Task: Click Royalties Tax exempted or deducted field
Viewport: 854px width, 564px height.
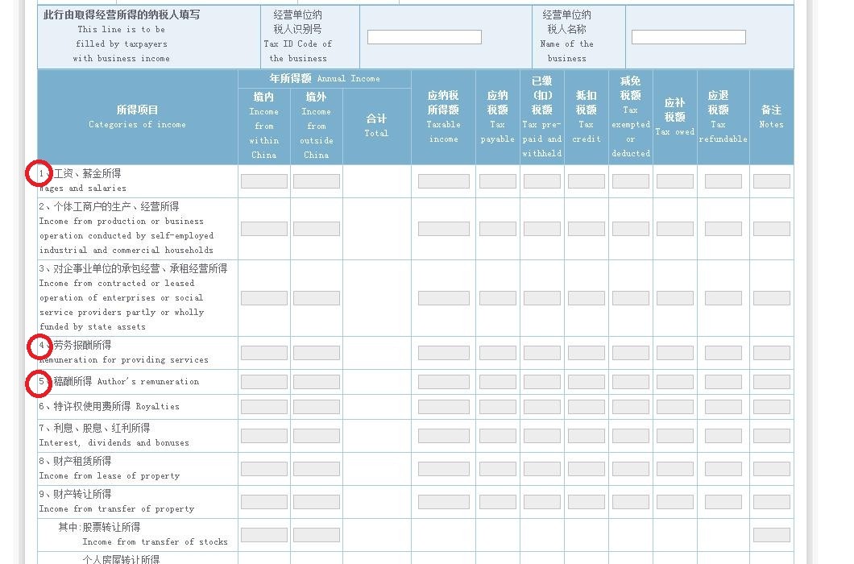Action: [x=630, y=407]
